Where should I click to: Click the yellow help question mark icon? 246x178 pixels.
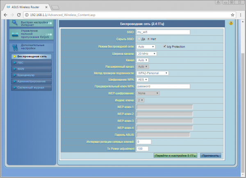coord(231,23)
